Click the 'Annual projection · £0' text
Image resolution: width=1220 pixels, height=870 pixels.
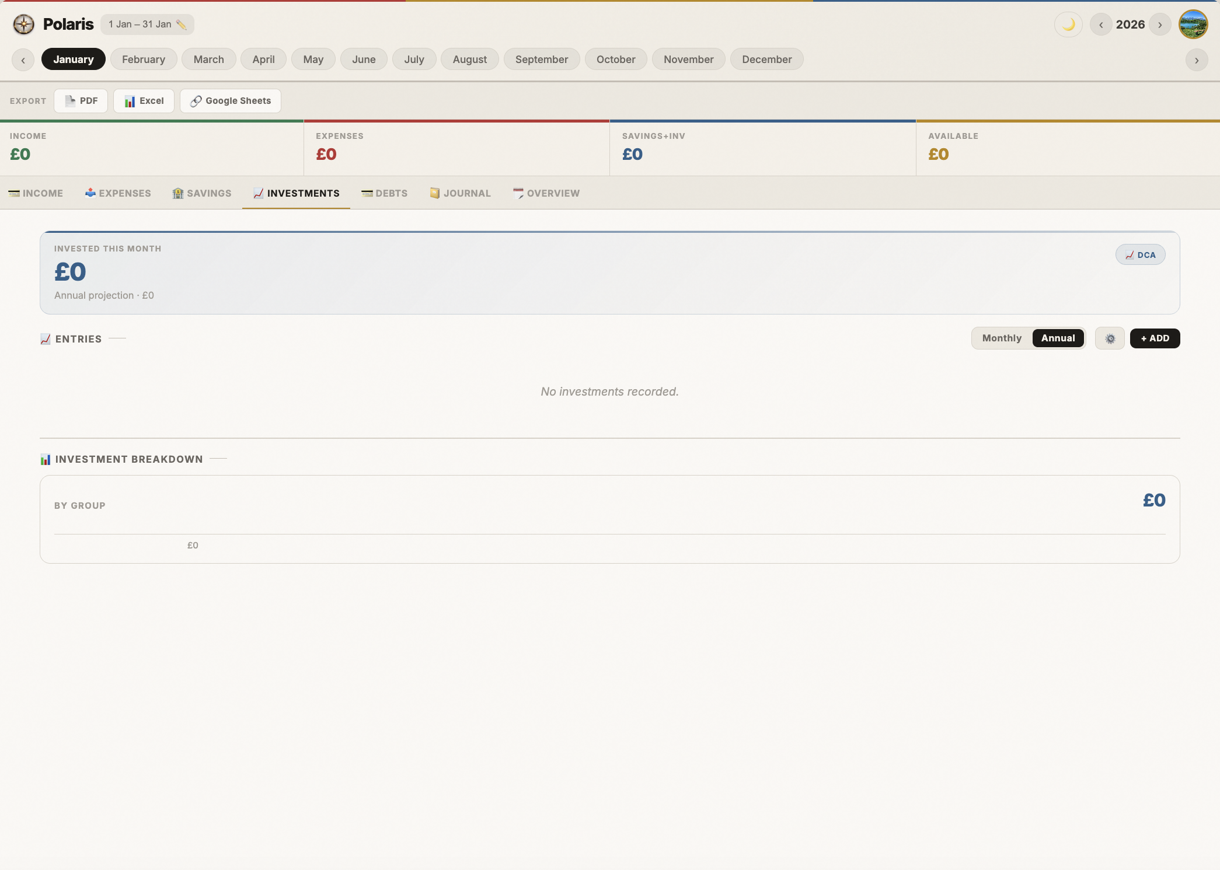coord(104,295)
